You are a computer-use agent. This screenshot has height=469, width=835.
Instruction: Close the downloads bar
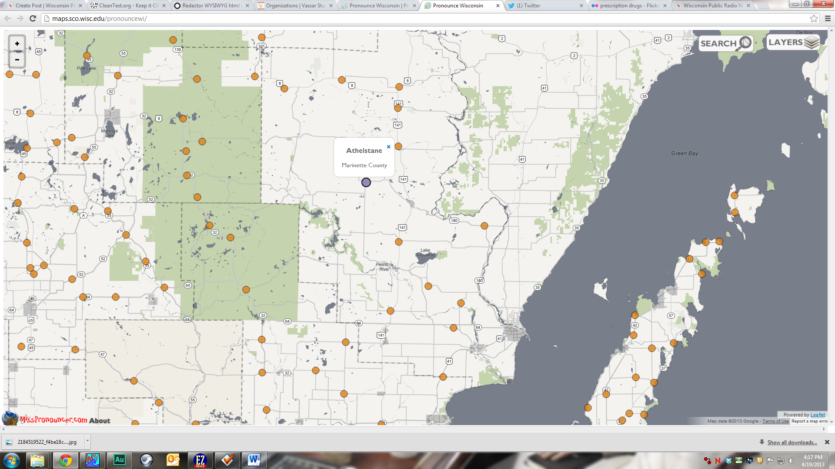[x=827, y=442]
